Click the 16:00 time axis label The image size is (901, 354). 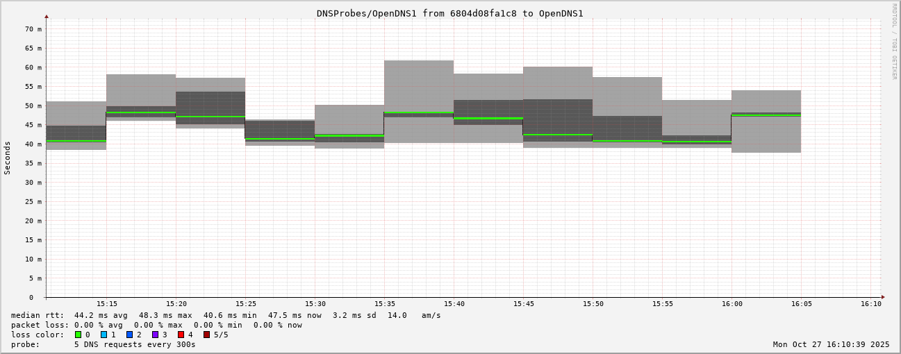pyautogui.click(x=732, y=304)
